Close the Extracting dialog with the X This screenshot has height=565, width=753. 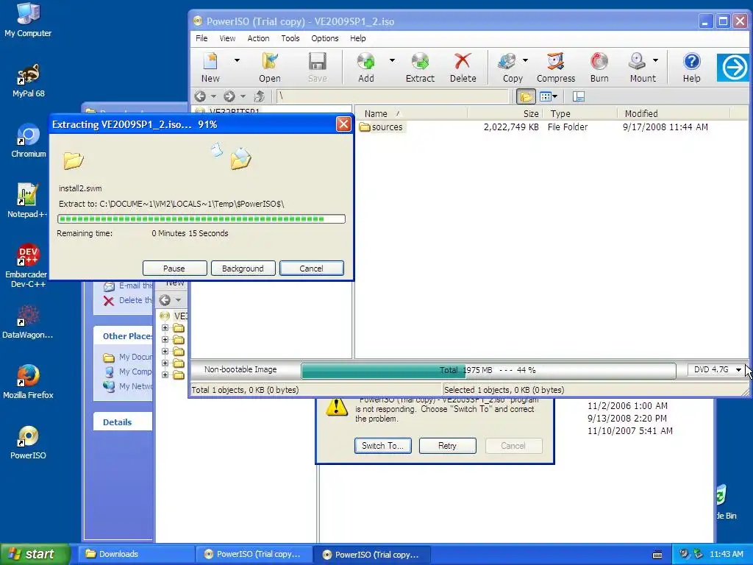point(343,124)
